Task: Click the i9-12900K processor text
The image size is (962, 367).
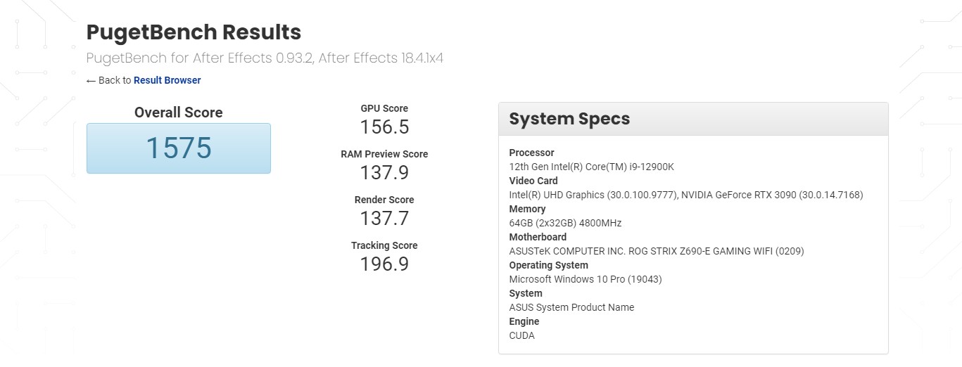Action: point(591,167)
